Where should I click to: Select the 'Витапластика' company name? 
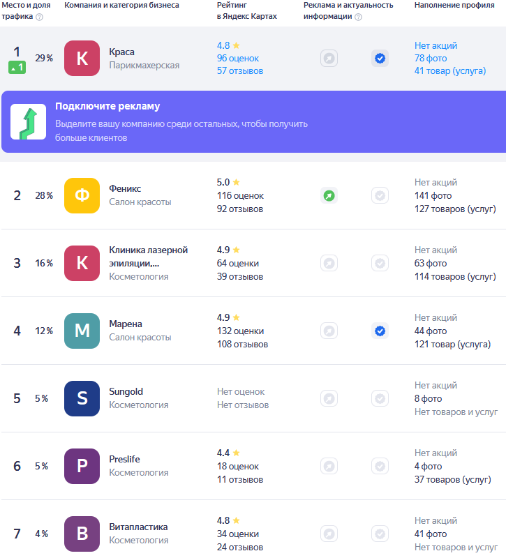pos(138,527)
